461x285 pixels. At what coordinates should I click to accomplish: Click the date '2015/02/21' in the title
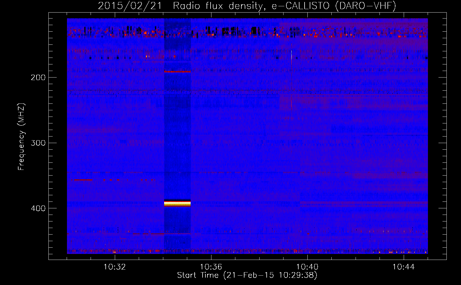(130, 6)
